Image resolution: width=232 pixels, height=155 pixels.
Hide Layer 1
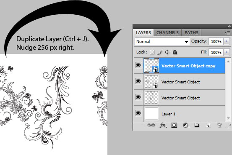[138, 113]
